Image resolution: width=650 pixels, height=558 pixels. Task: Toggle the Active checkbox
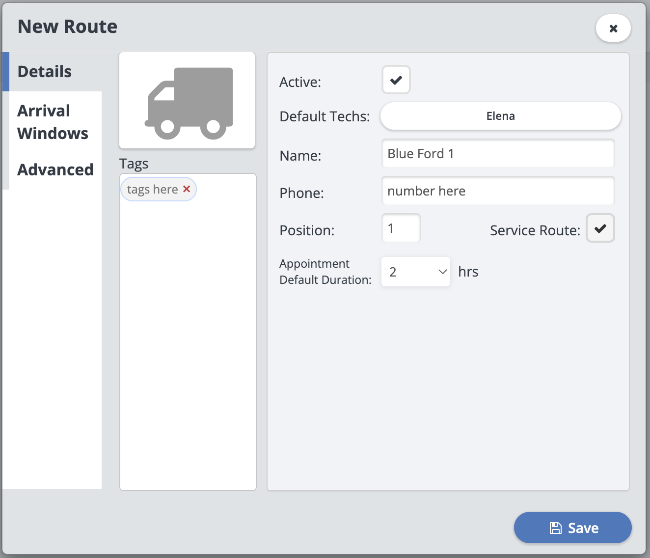coord(396,80)
